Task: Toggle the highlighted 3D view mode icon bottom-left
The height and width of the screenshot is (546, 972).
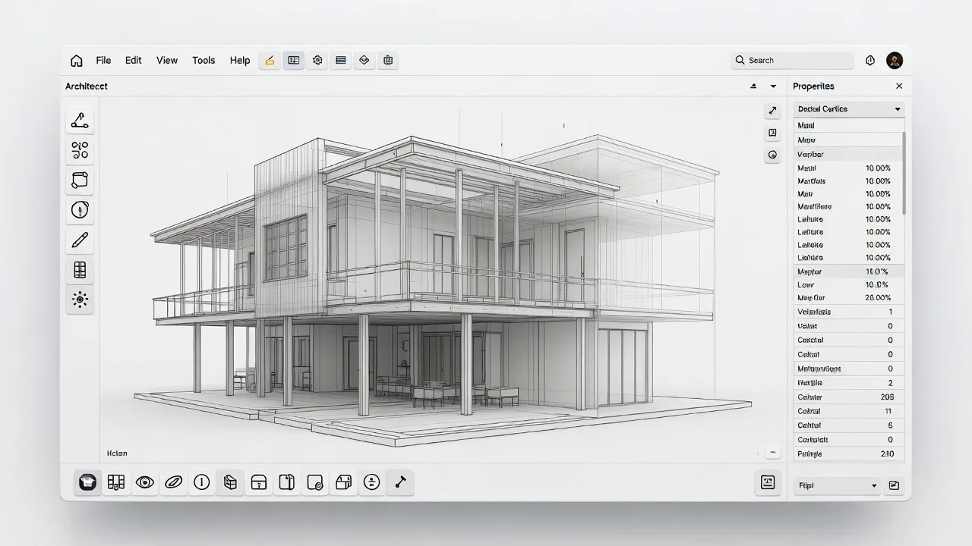Action: tap(87, 482)
